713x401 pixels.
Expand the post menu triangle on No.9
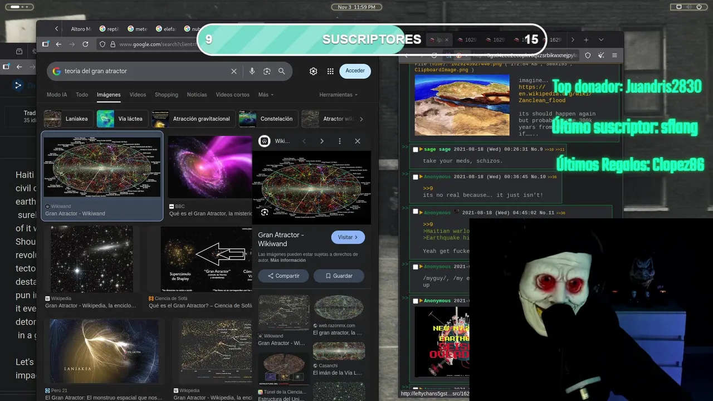coord(421,149)
